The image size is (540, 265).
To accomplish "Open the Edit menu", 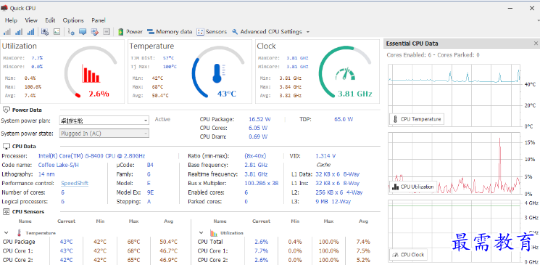I will [x=50, y=20].
